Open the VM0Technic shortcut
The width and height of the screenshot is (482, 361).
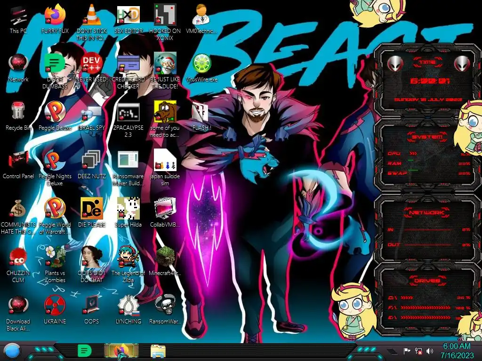(x=201, y=15)
